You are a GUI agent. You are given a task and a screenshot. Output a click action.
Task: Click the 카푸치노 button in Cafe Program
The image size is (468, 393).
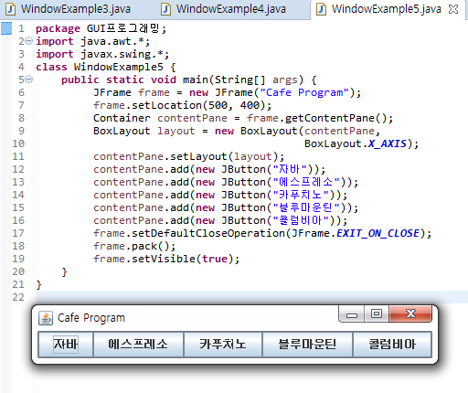tap(223, 345)
